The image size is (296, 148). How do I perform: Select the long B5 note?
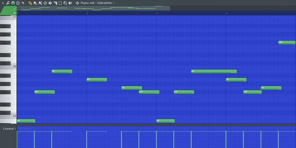tap(214, 71)
